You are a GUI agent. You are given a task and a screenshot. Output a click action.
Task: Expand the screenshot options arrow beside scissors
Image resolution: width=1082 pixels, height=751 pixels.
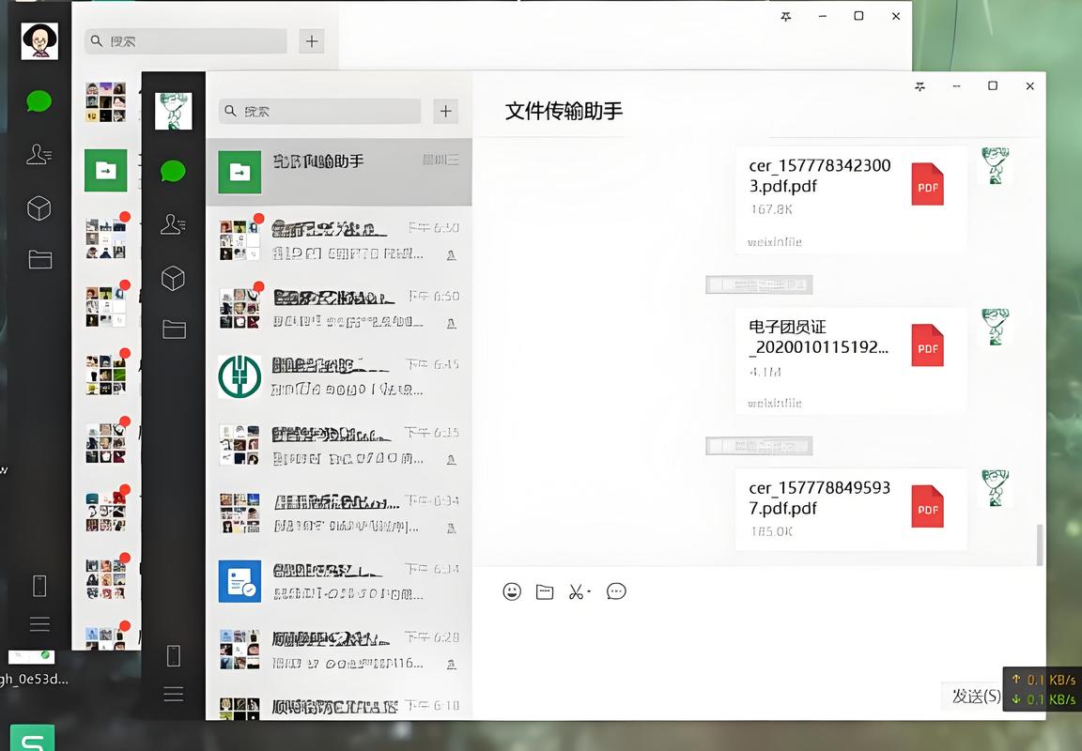click(x=589, y=591)
